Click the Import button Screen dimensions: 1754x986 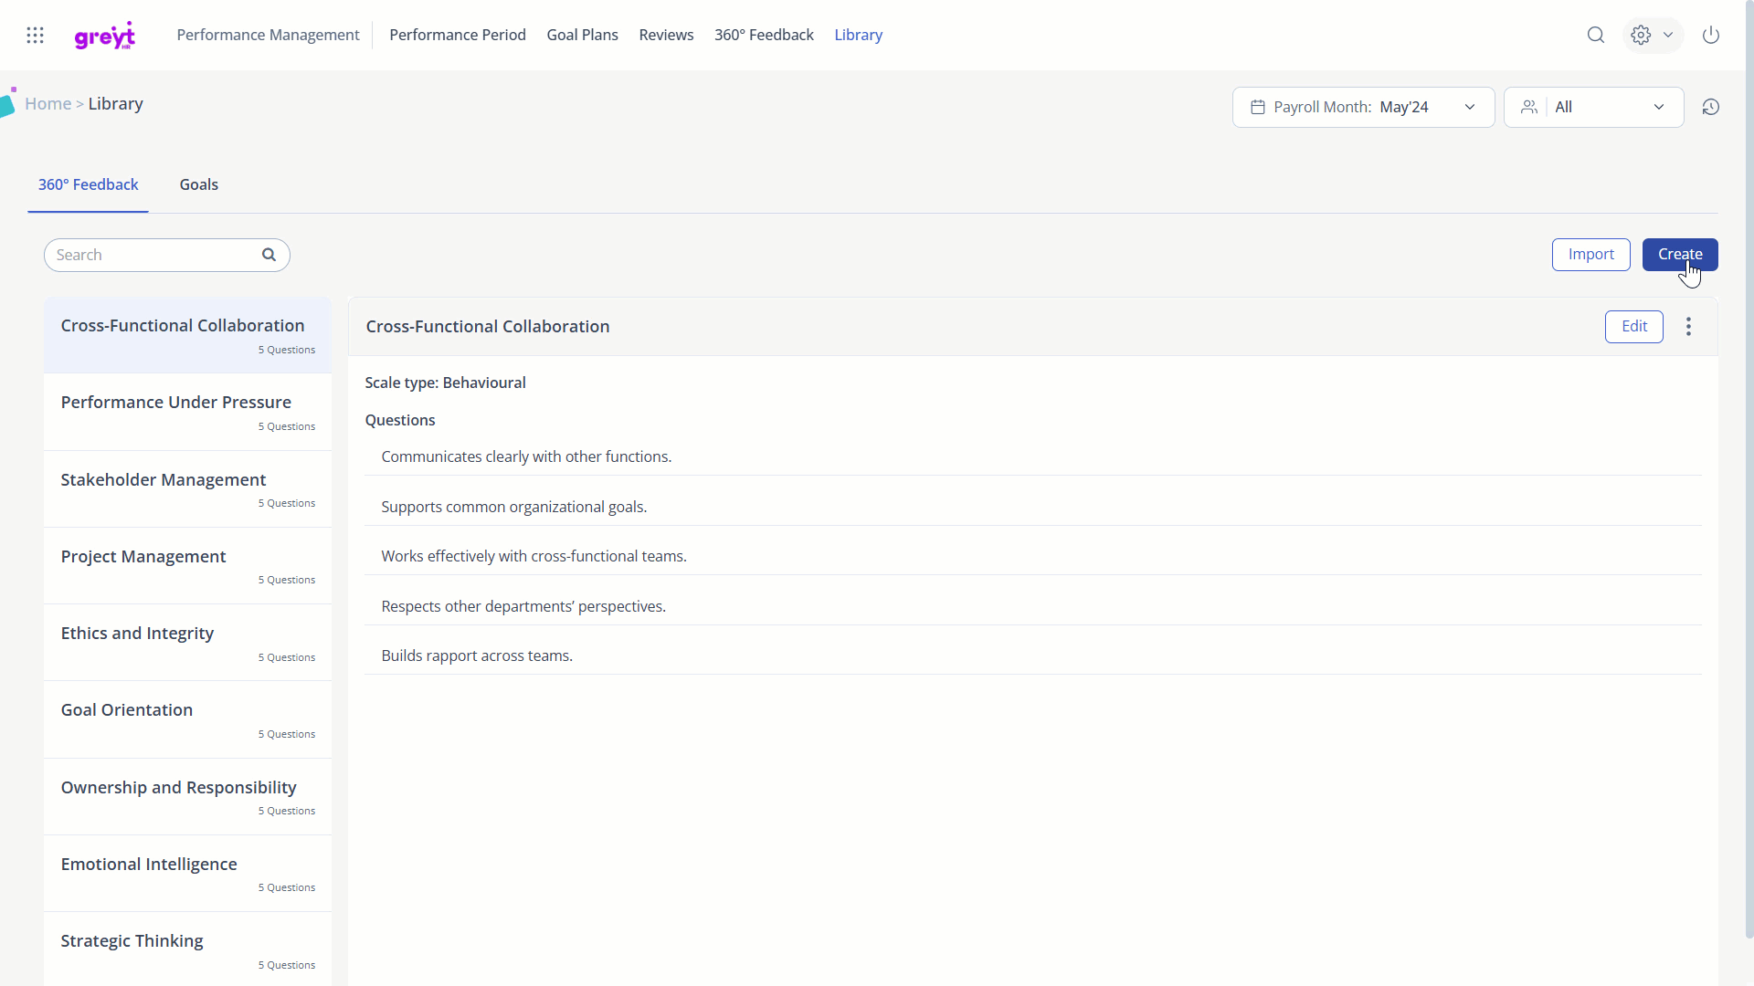[1590, 255]
